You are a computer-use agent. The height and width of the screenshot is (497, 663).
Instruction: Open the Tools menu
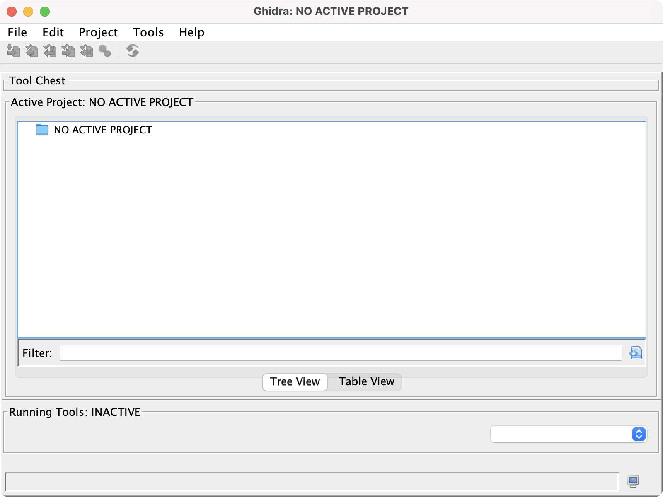pos(148,32)
